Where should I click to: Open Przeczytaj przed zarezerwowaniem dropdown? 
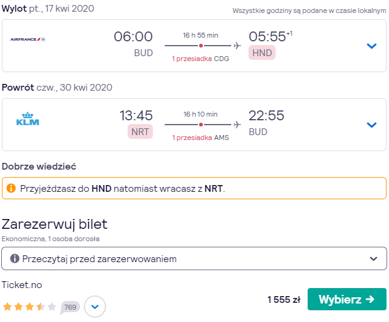(x=194, y=258)
